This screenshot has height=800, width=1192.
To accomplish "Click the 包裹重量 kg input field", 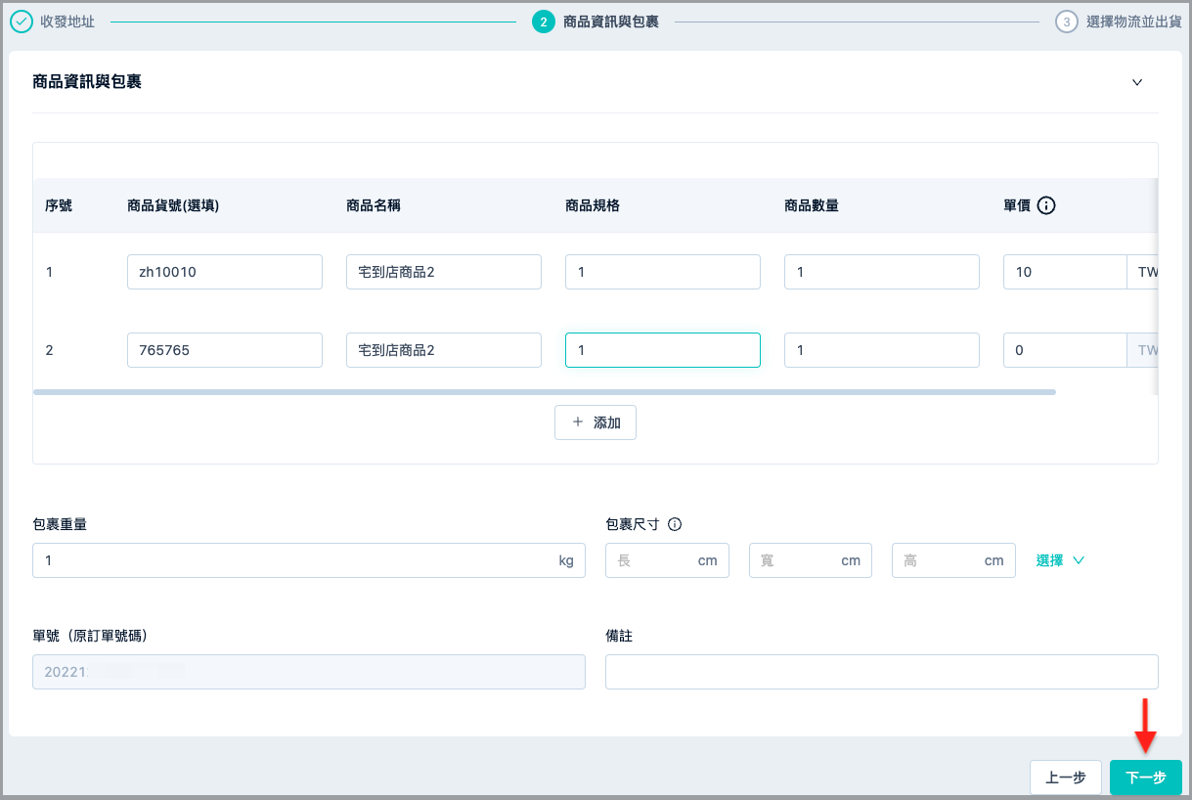I will pos(309,560).
